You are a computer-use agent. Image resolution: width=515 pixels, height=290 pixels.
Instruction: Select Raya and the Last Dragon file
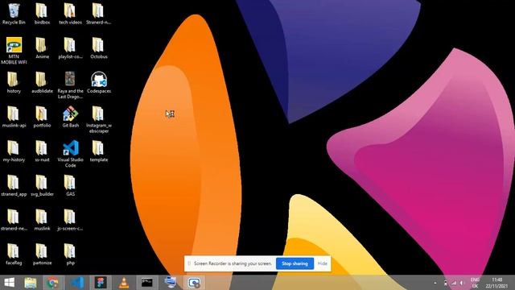70,85
